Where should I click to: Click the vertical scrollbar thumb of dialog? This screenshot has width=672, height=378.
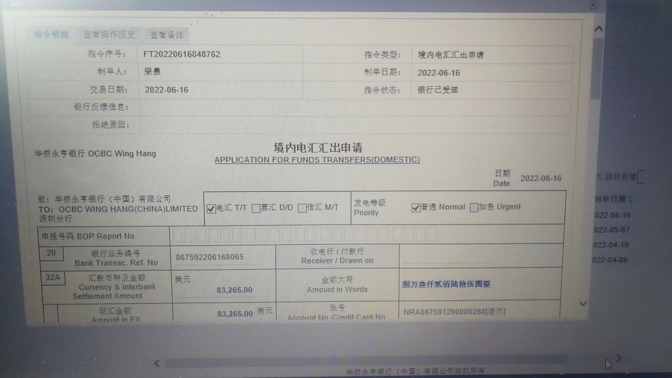(x=597, y=68)
